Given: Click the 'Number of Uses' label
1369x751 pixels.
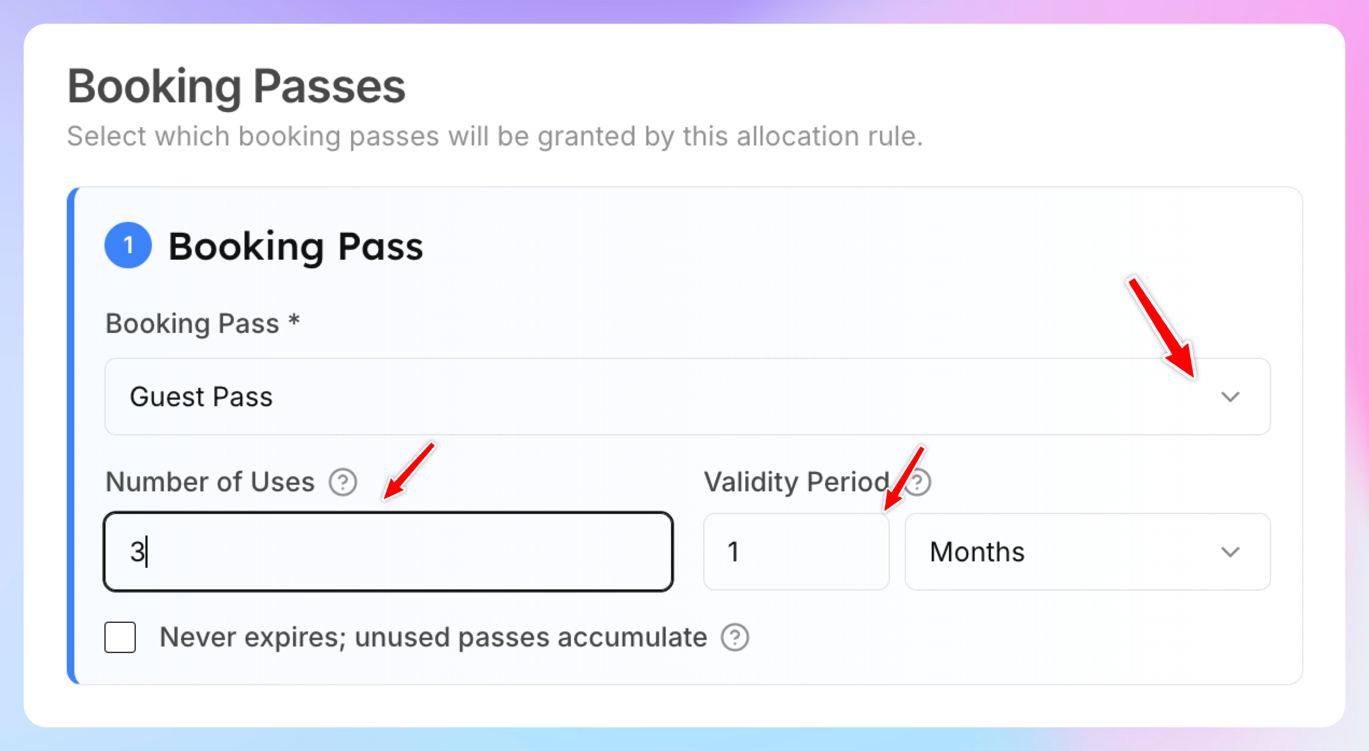Looking at the screenshot, I should tap(210, 482).
